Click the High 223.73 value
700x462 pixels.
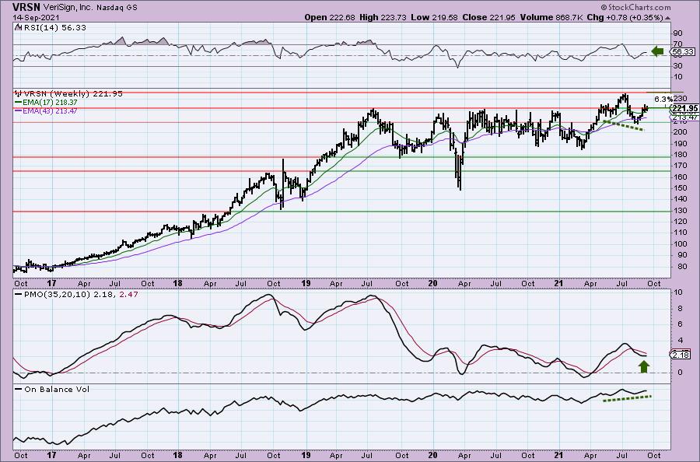tap(383, 17)
